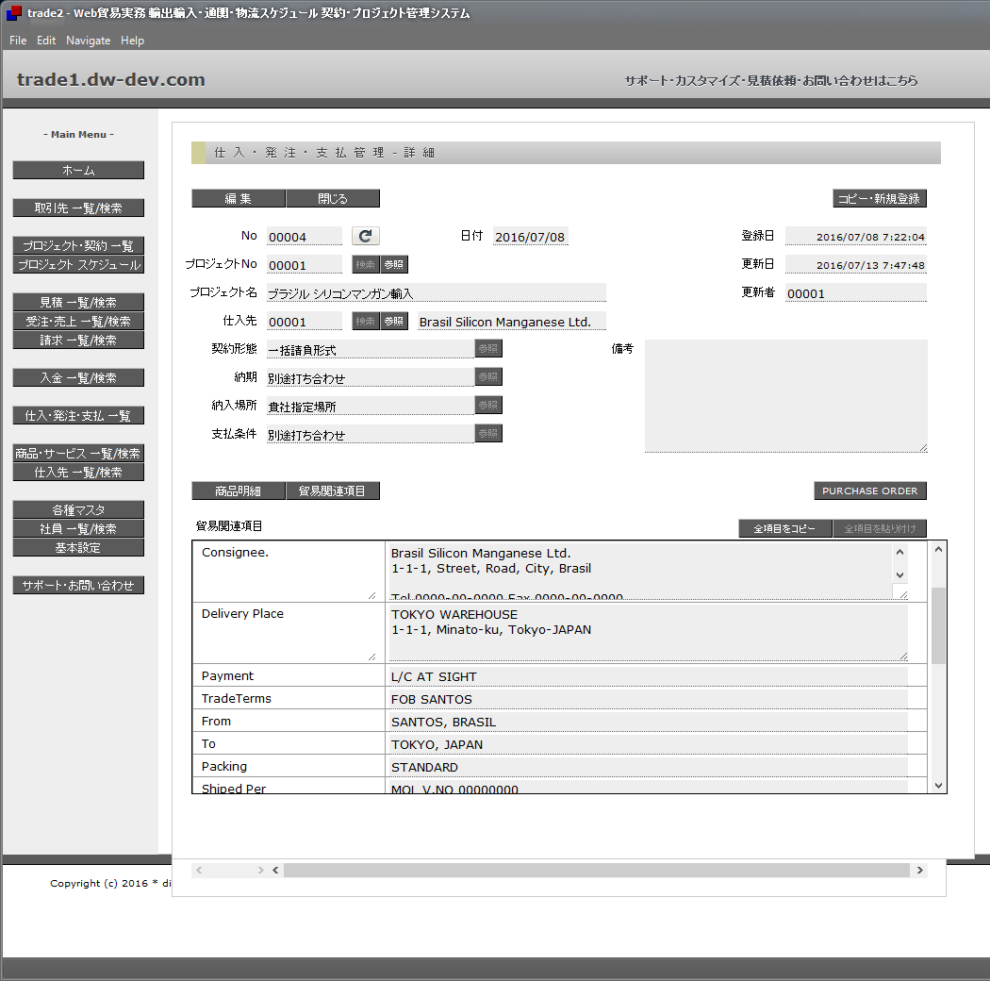Screen dimensions: 990x981
Task: Click right arrow of bottom horizontal scrollbar
Action: pos(919,870)
